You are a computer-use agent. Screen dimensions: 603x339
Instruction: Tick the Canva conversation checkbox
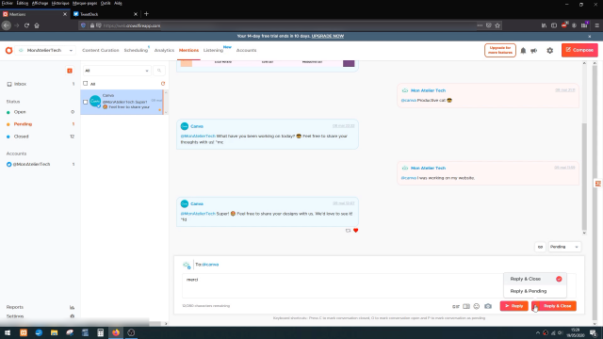86,102
